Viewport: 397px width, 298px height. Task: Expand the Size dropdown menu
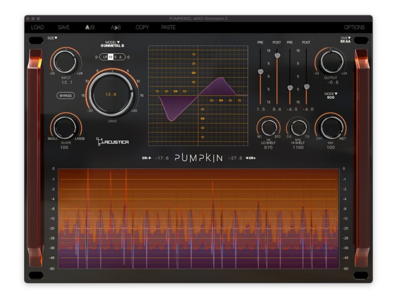click(52, 38)
